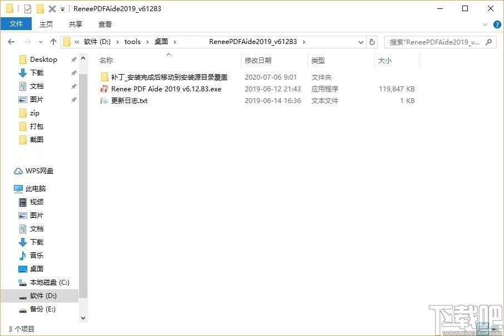Switch to the 主页 ribbon tab
This screenshot has width=504, height=336.
pyautogui.click(x=46, y=24)
